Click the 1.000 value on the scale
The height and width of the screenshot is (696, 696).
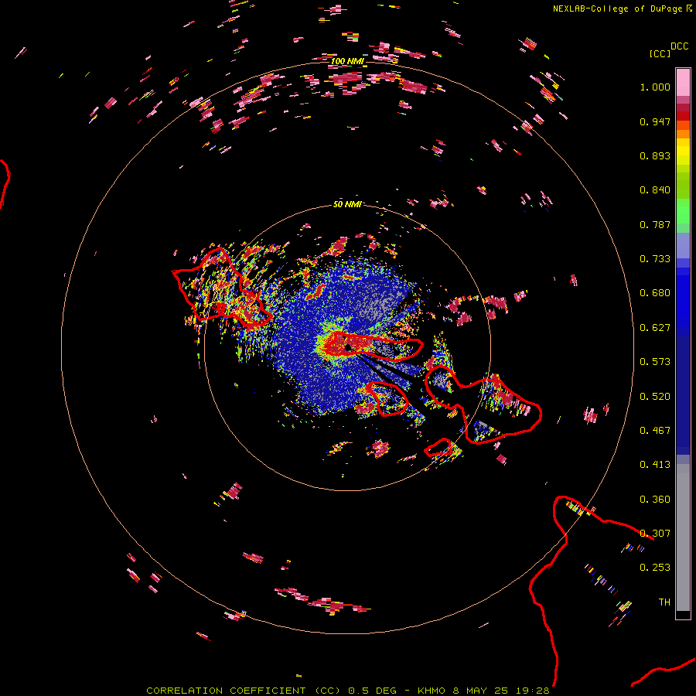coord(655,87)
